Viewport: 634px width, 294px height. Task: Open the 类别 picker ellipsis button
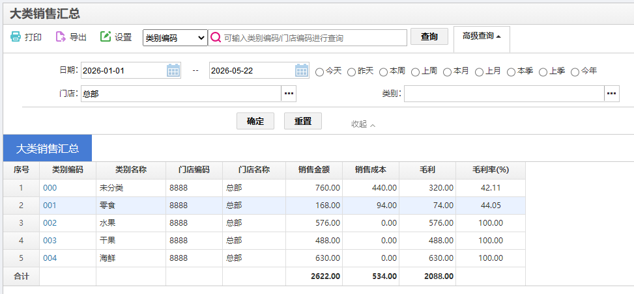pyautogui.click(x=612, y=94)
